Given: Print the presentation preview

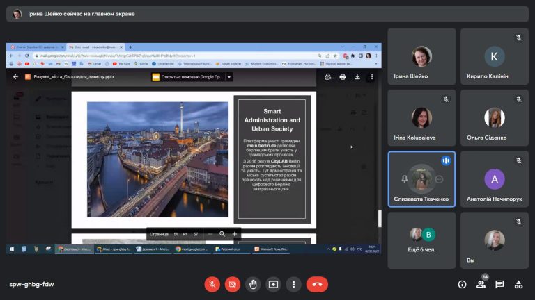Looking at the screenshot, I should coord(343,77).
